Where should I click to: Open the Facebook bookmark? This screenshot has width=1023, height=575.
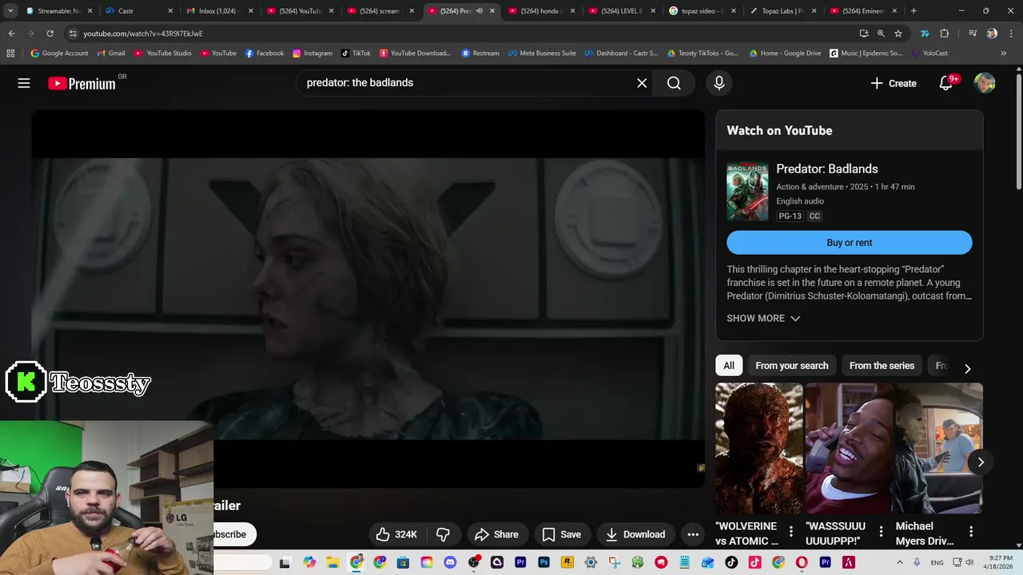[265, 54]
